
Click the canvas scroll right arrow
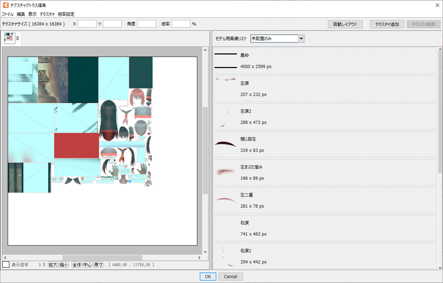pyautogui.click(x=200, y=257)
